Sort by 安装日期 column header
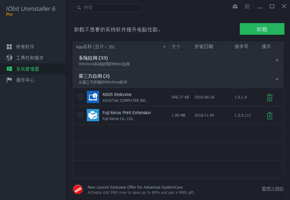Viewport: 290px width, 200px height. coord(203,46)
